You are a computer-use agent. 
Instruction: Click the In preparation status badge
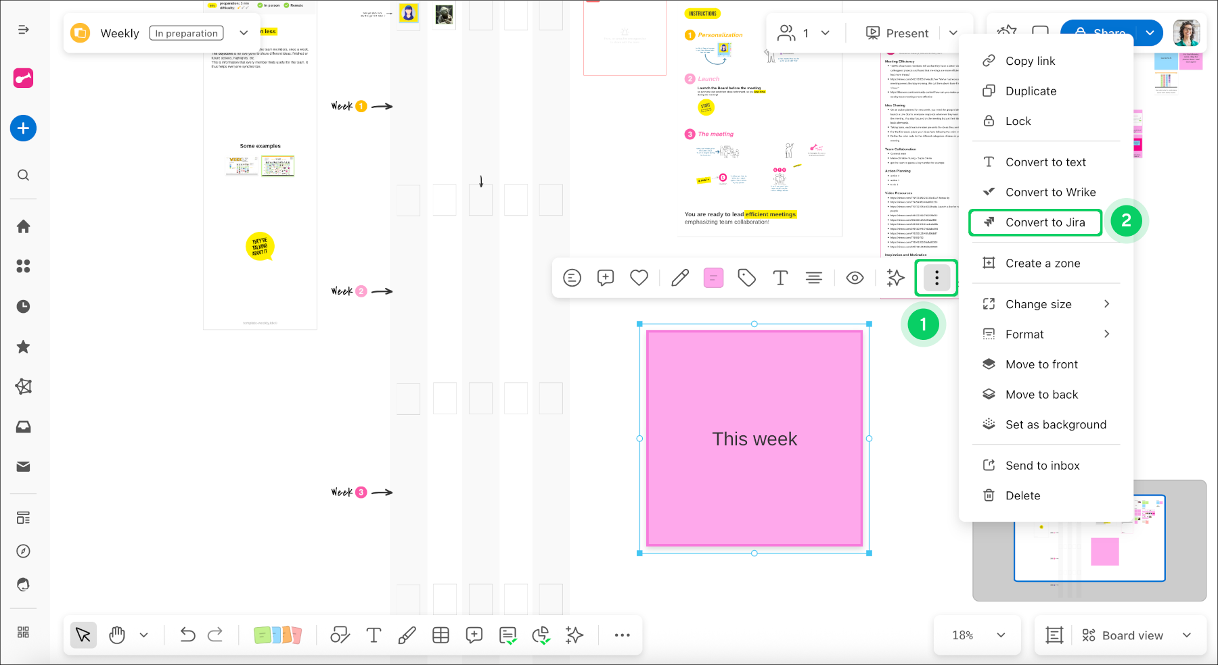coord(187,33)
